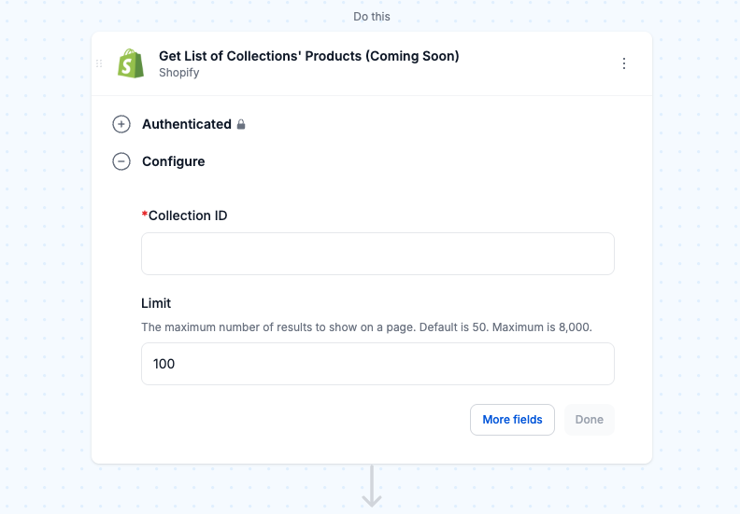The image size is (740, 514).
Task: Click the Limit field containing 100
Action: (377, 364)
